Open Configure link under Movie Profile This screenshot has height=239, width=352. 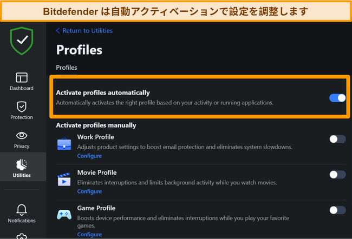[89, 191]
